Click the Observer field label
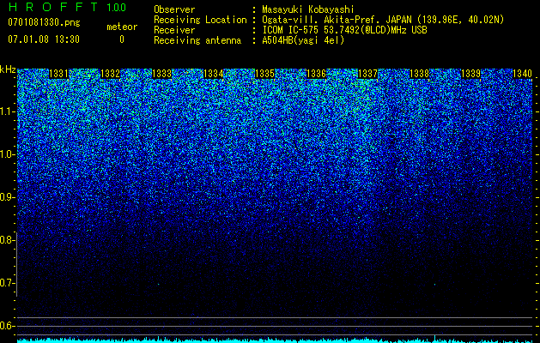 coord(174,9)
